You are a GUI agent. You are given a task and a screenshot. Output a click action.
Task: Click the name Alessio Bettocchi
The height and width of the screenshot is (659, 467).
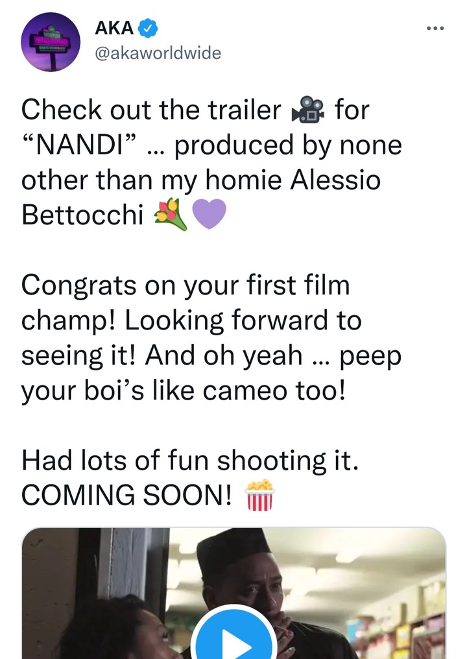click(x=201, y=197)
